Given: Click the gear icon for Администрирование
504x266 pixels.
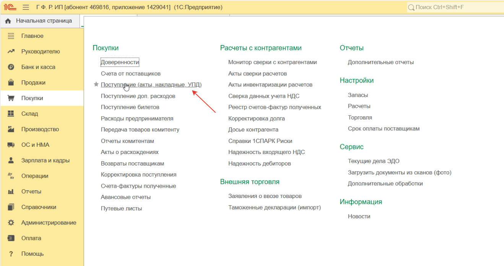Looking at the screenshot, I should click(11, 223).
